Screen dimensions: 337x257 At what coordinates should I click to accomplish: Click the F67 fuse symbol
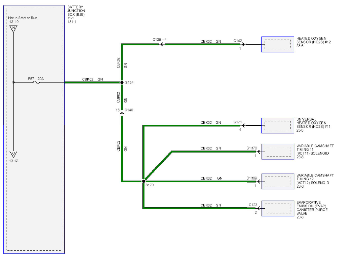click(x=37, y=83)
